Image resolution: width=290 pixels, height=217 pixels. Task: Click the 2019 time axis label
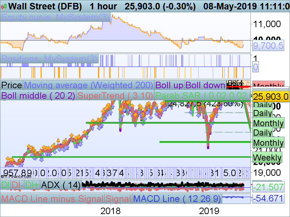coord(209,211)
